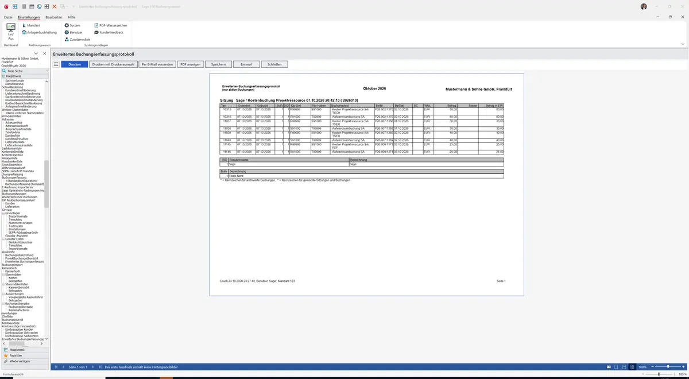Go to last page in preview navigation
Viewport: 689px width, 379px height.
coord(100,367)
